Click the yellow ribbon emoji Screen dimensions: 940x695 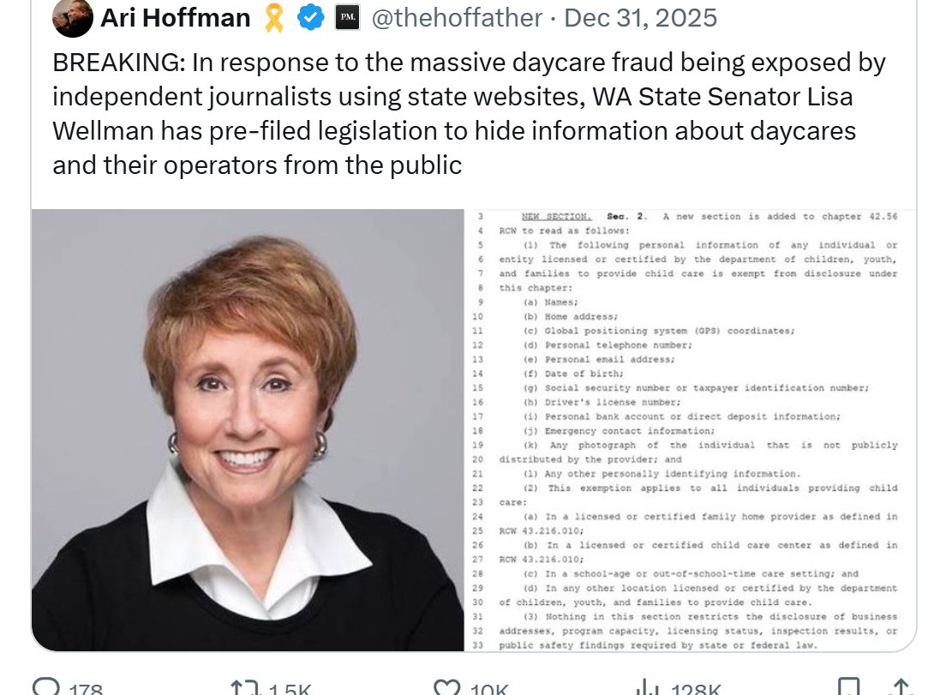tap(274, 18)
